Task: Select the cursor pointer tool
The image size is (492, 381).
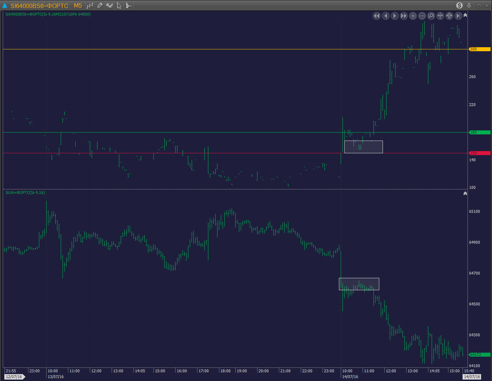Action: (x=119, y=5)
